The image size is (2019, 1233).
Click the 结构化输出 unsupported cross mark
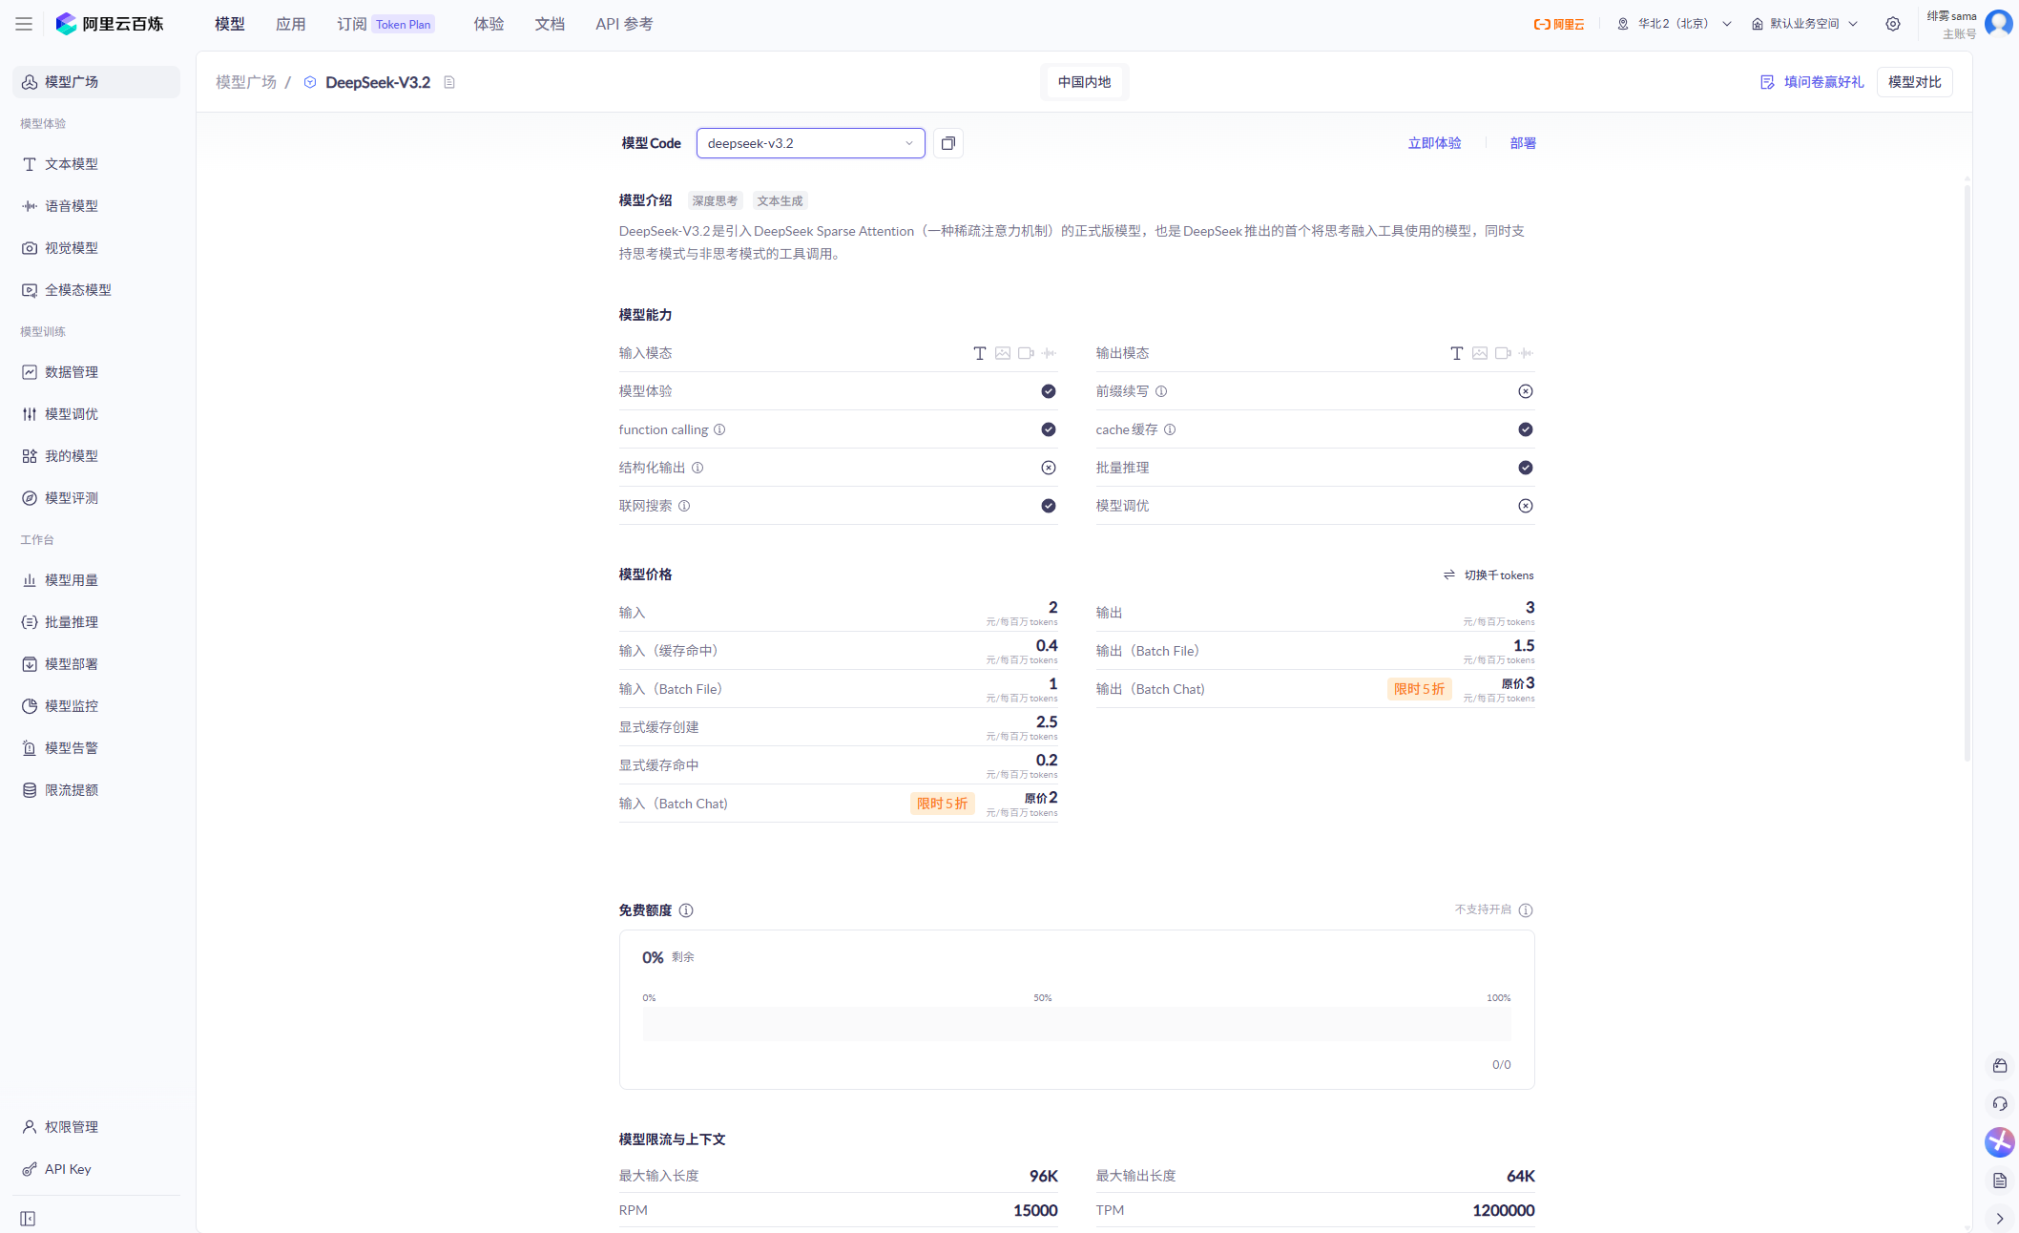[x=1049, y=468]
